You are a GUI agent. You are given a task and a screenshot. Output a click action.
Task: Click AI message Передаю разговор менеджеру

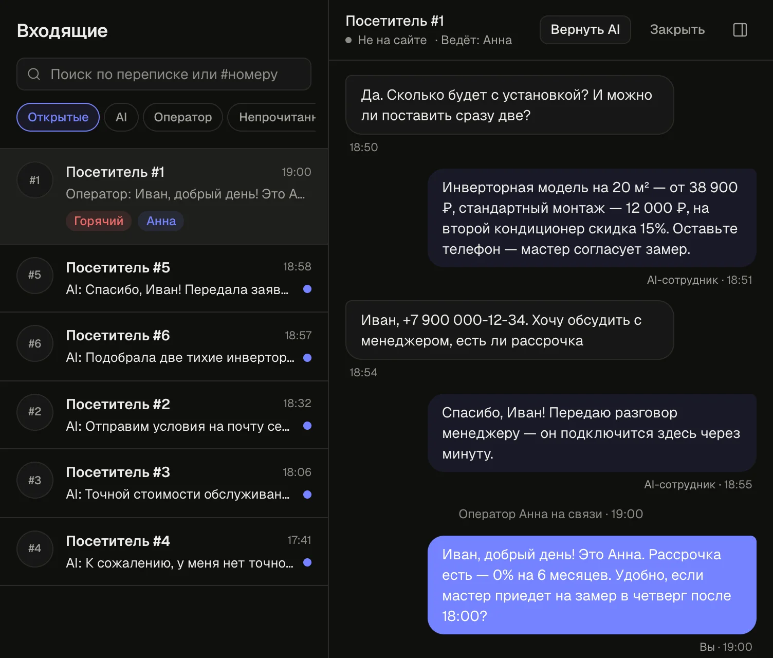click(592, 433)
